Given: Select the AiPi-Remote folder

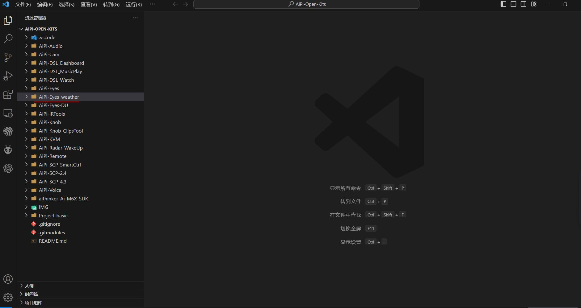Looking at the screenshot, I should coord(81,156).
